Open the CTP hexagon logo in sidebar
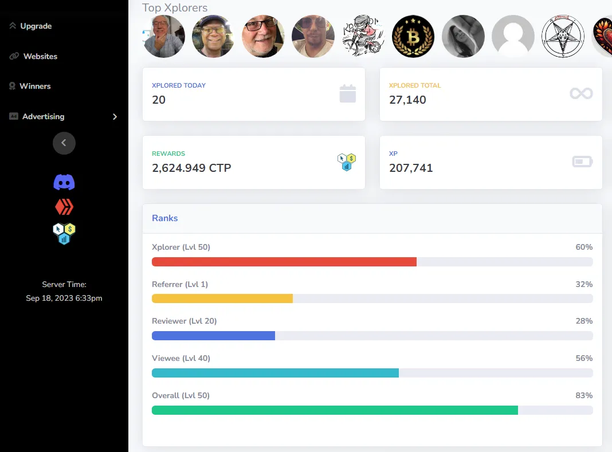 [x=64, y=234]
